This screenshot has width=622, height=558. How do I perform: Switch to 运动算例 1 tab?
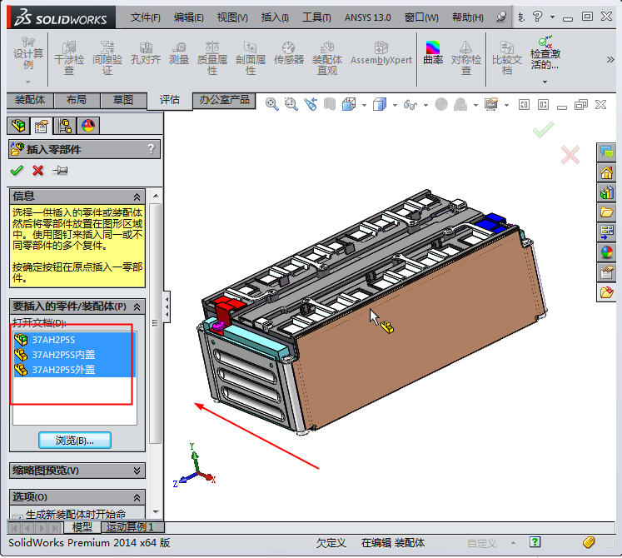coord(132,527)
